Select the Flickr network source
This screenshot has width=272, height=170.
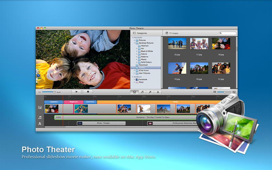click(141, 82)
